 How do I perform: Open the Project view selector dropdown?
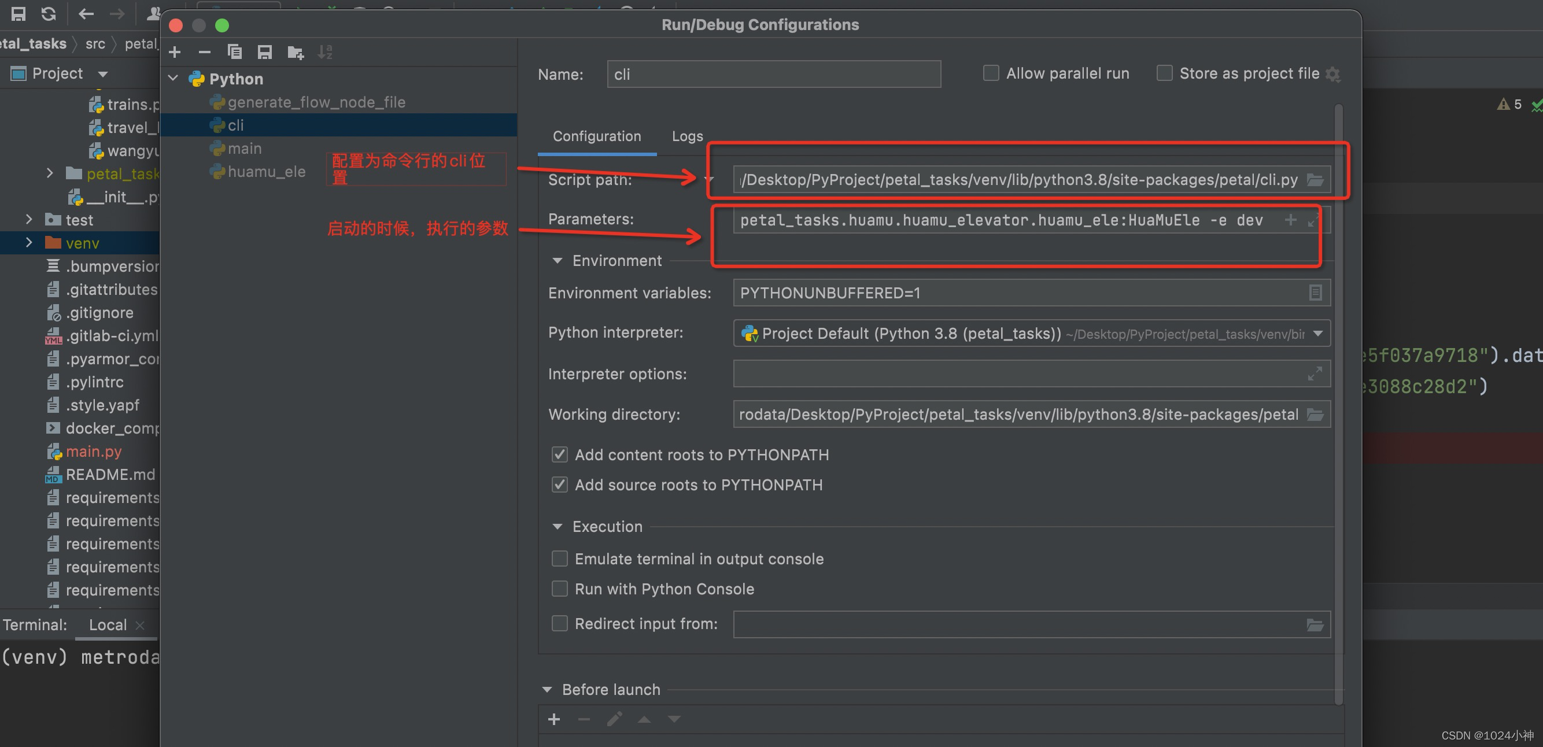(102, 73)
